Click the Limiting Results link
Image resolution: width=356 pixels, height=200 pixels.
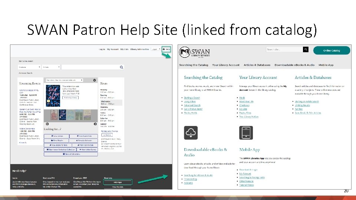(x=303, y=105)
